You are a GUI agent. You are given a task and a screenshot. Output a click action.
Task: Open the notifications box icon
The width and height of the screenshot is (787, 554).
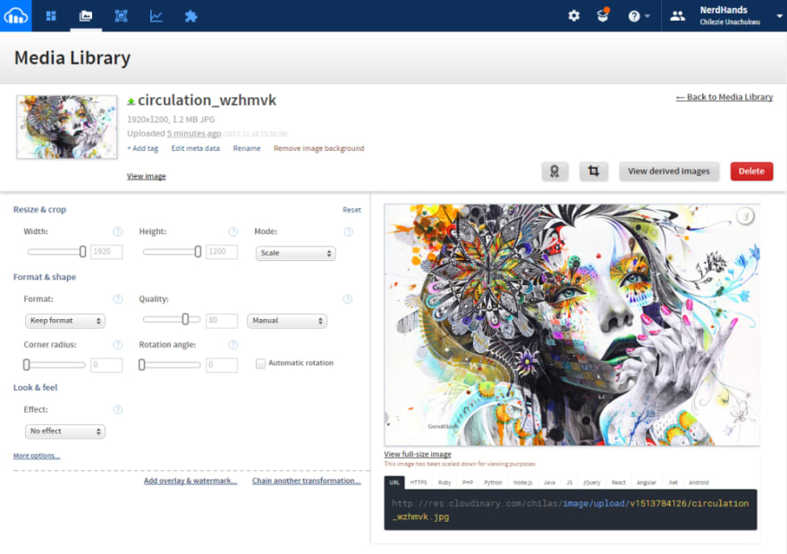[603, 15]
